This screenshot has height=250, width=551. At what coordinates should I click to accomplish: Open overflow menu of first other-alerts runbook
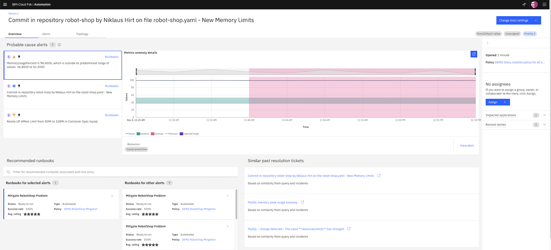click(x=228, y=196)
